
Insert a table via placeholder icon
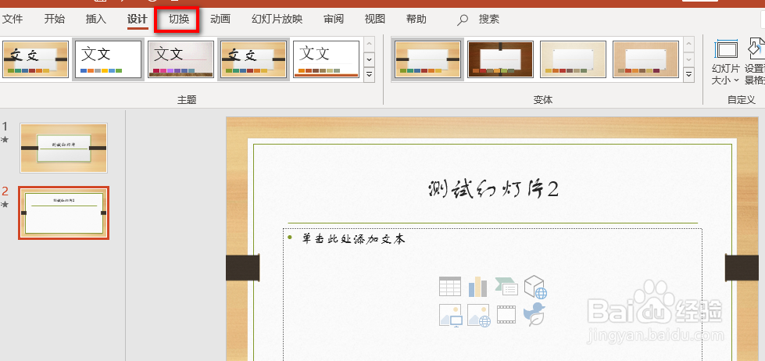pyautogui.click(x=450, y=286)
